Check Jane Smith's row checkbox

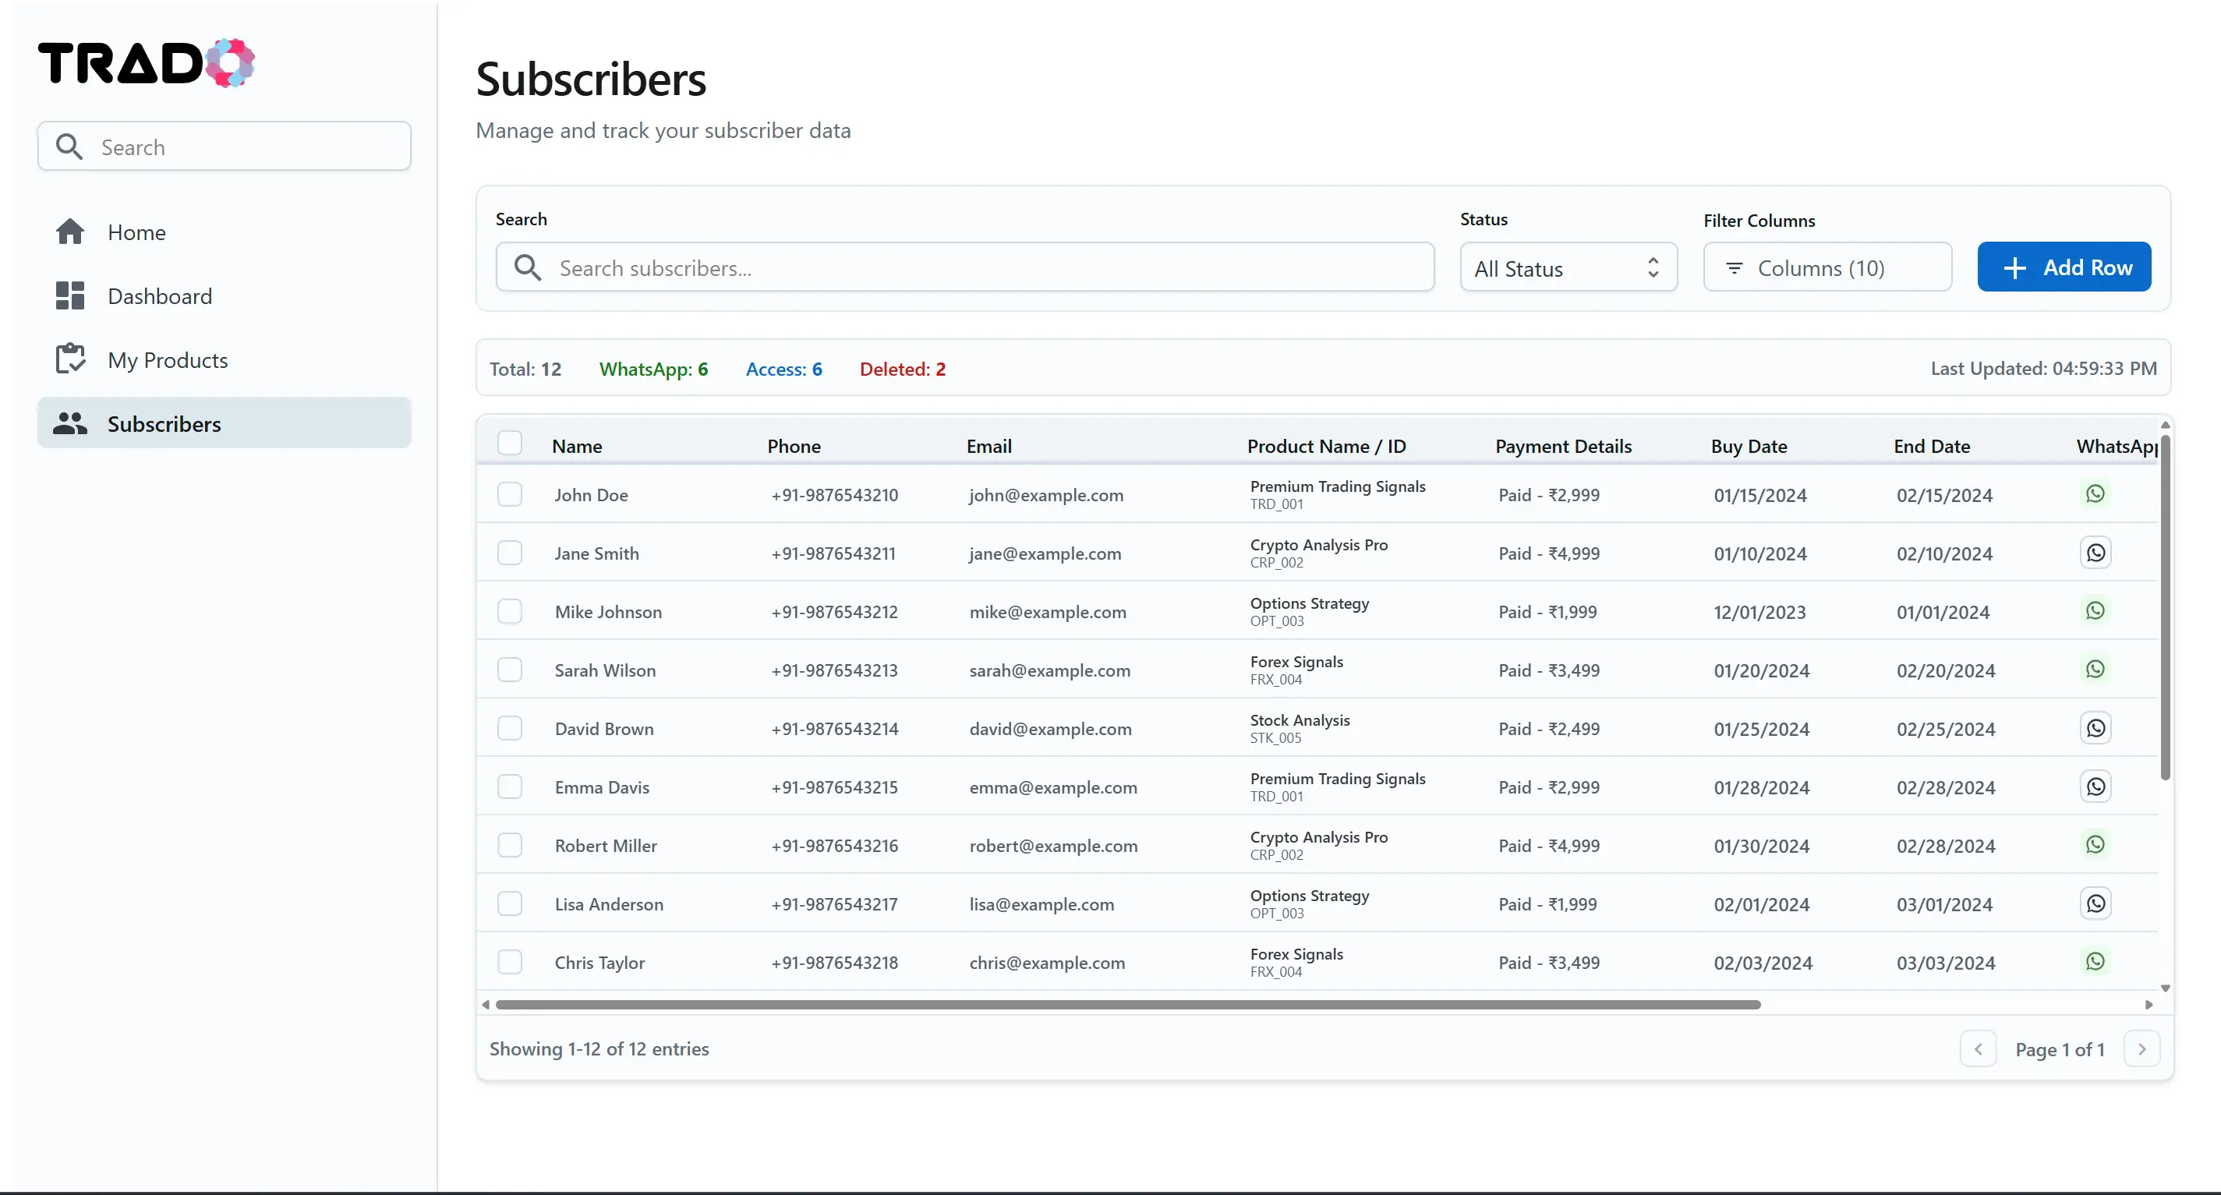tap(510, 553)
